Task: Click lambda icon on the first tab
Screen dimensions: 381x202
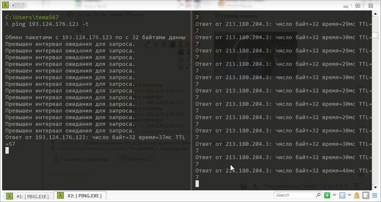Action: 10,196
